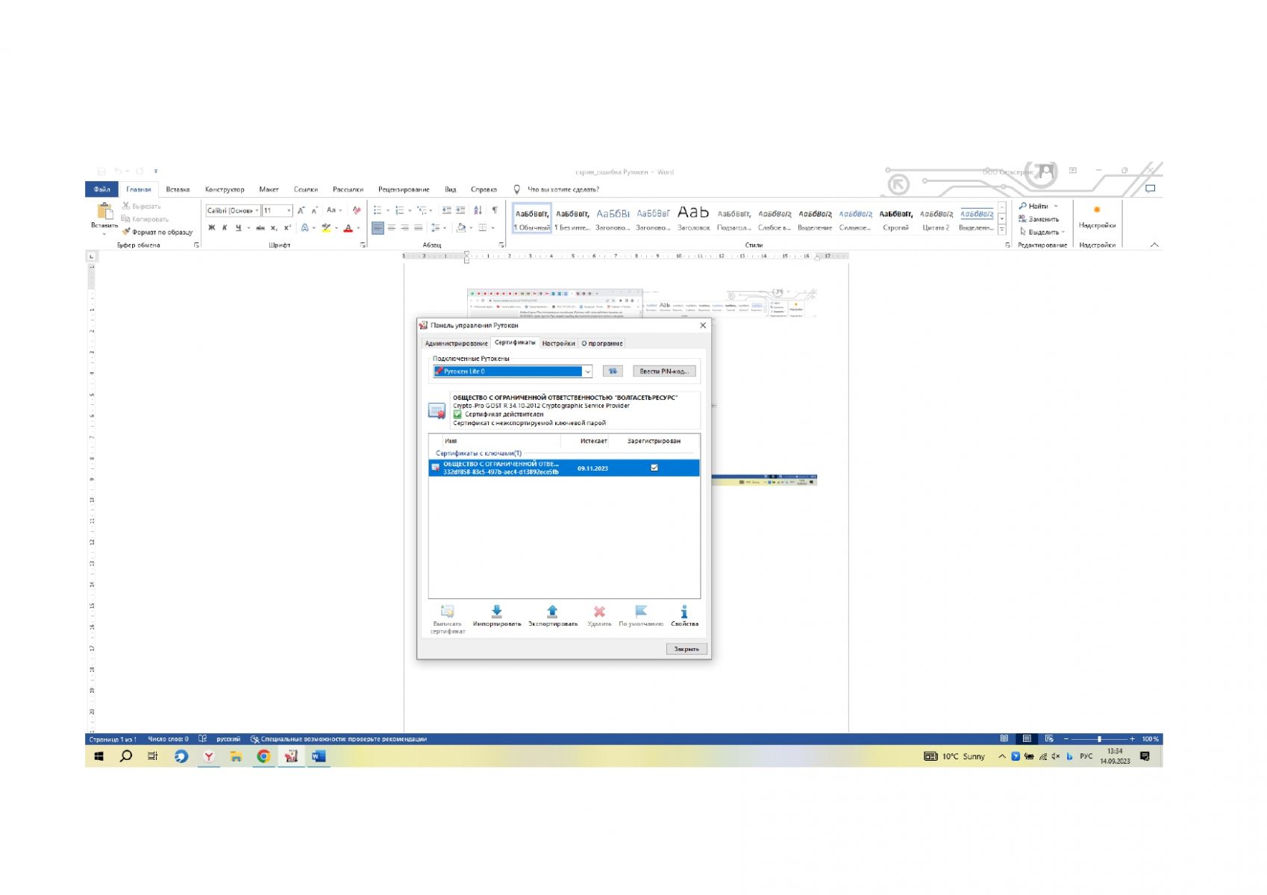1267x895 pixels.
Task: Toggle underline formatting (Ч)
Action: point(238,227)
